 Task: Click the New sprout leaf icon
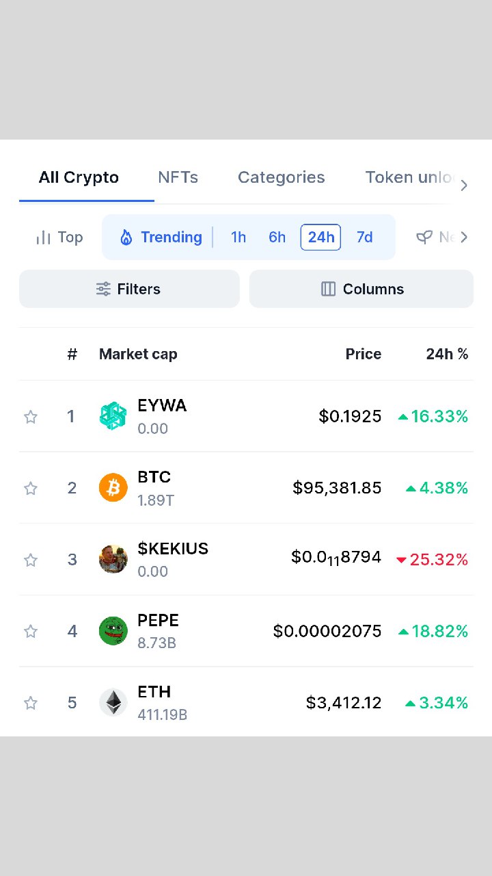point(424,237)
